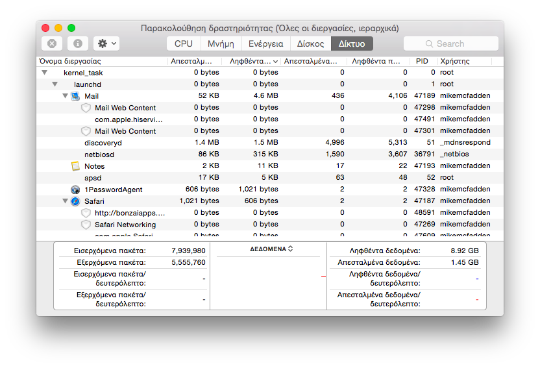Select the com.apple.hiservi… row
Screen dimensions: 540x368
click(270, 119)
